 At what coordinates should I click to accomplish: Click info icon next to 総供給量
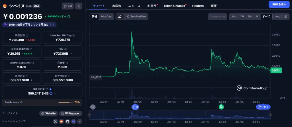27,76
